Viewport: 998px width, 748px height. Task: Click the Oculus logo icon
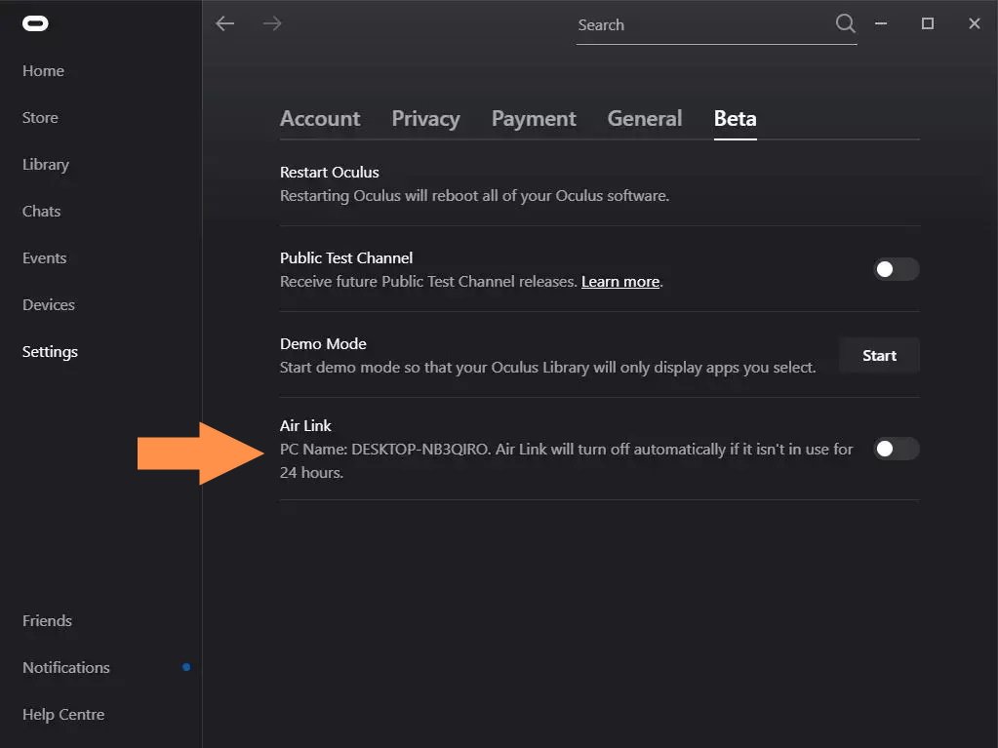point(35,23)
